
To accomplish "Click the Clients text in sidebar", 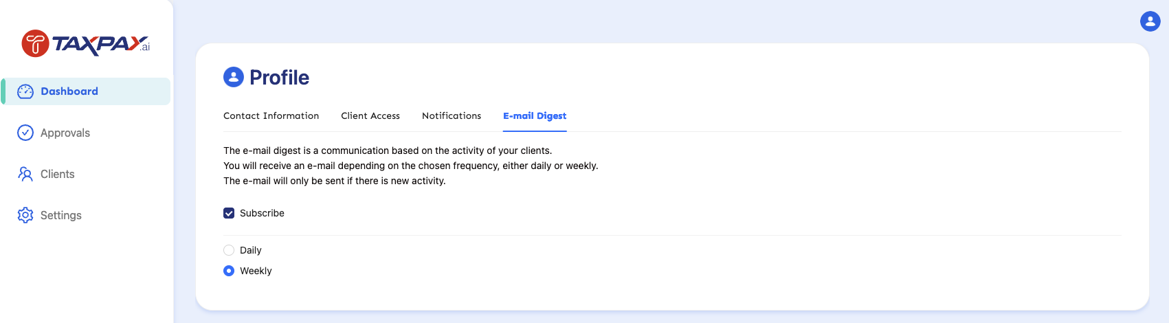I will point(58,174).
